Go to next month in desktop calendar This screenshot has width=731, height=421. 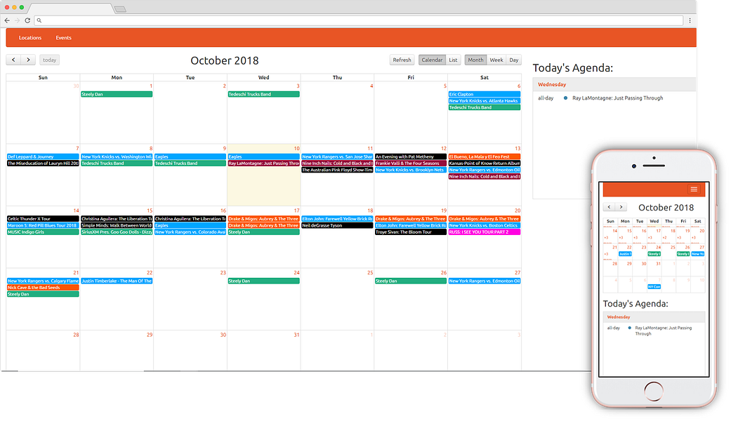(x=28, y=60)
